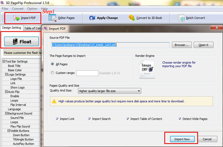Click the Image SWF render engine icon
Viewport: 223px width, 147px height.
click(x=147, y=69)
